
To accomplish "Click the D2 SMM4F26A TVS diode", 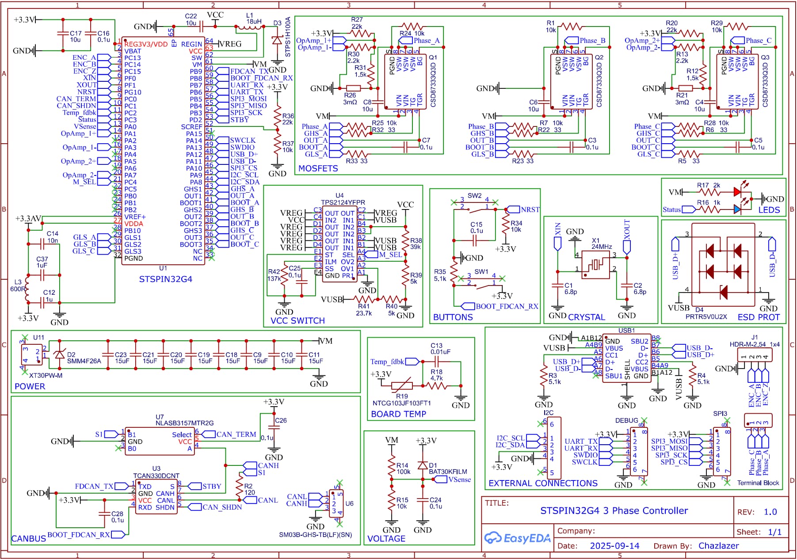I will pos(59,354).
